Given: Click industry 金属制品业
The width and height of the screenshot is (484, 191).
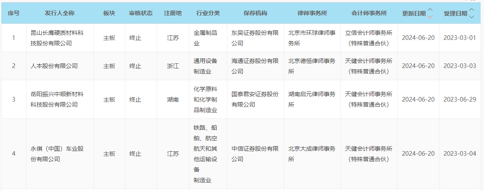Looking at the screenshot, I should click(205, 38).
